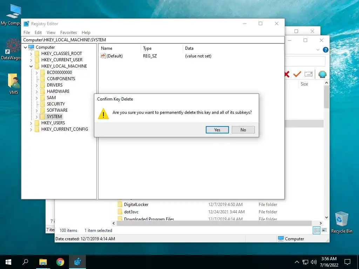Open the Windows Start menu
The width and height of the screenshot is (359, 269).
[8, 262]
